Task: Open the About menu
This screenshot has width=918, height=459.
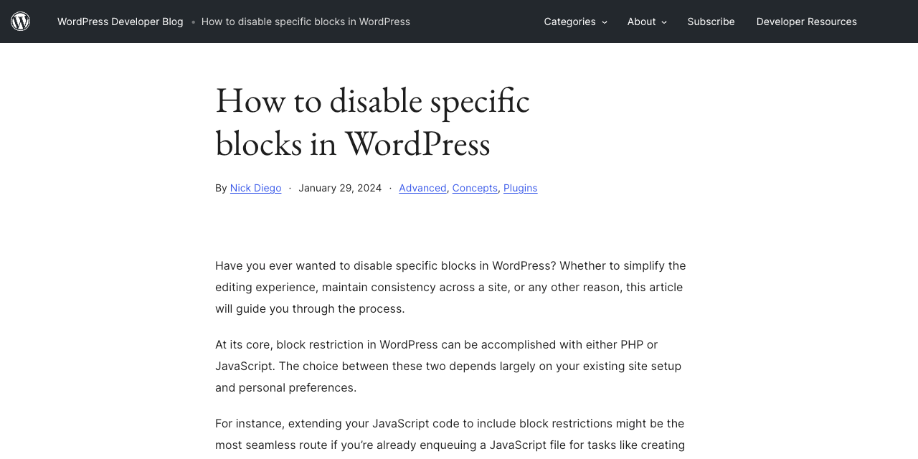Action: 641,22
